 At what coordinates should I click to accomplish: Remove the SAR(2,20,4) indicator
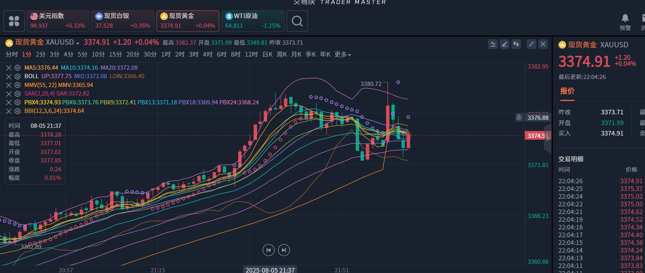point(8,94)
